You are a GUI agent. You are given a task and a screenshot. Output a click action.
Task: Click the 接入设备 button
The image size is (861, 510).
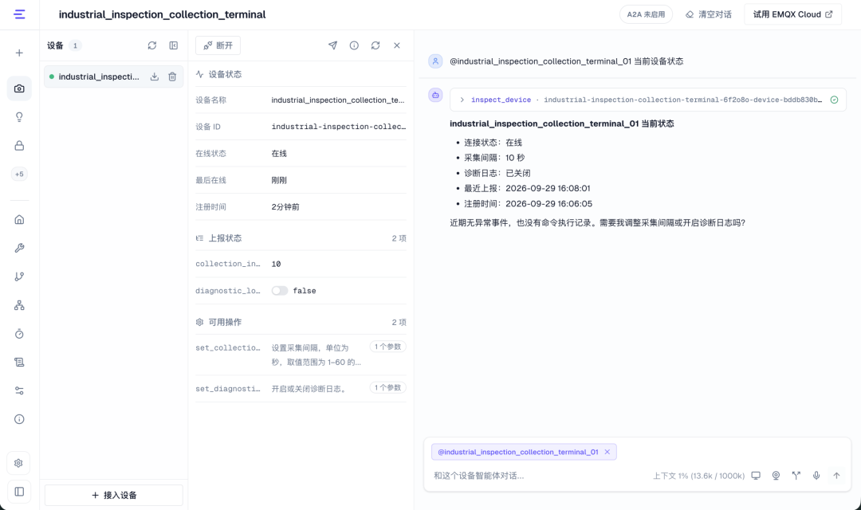click(114, 495)
